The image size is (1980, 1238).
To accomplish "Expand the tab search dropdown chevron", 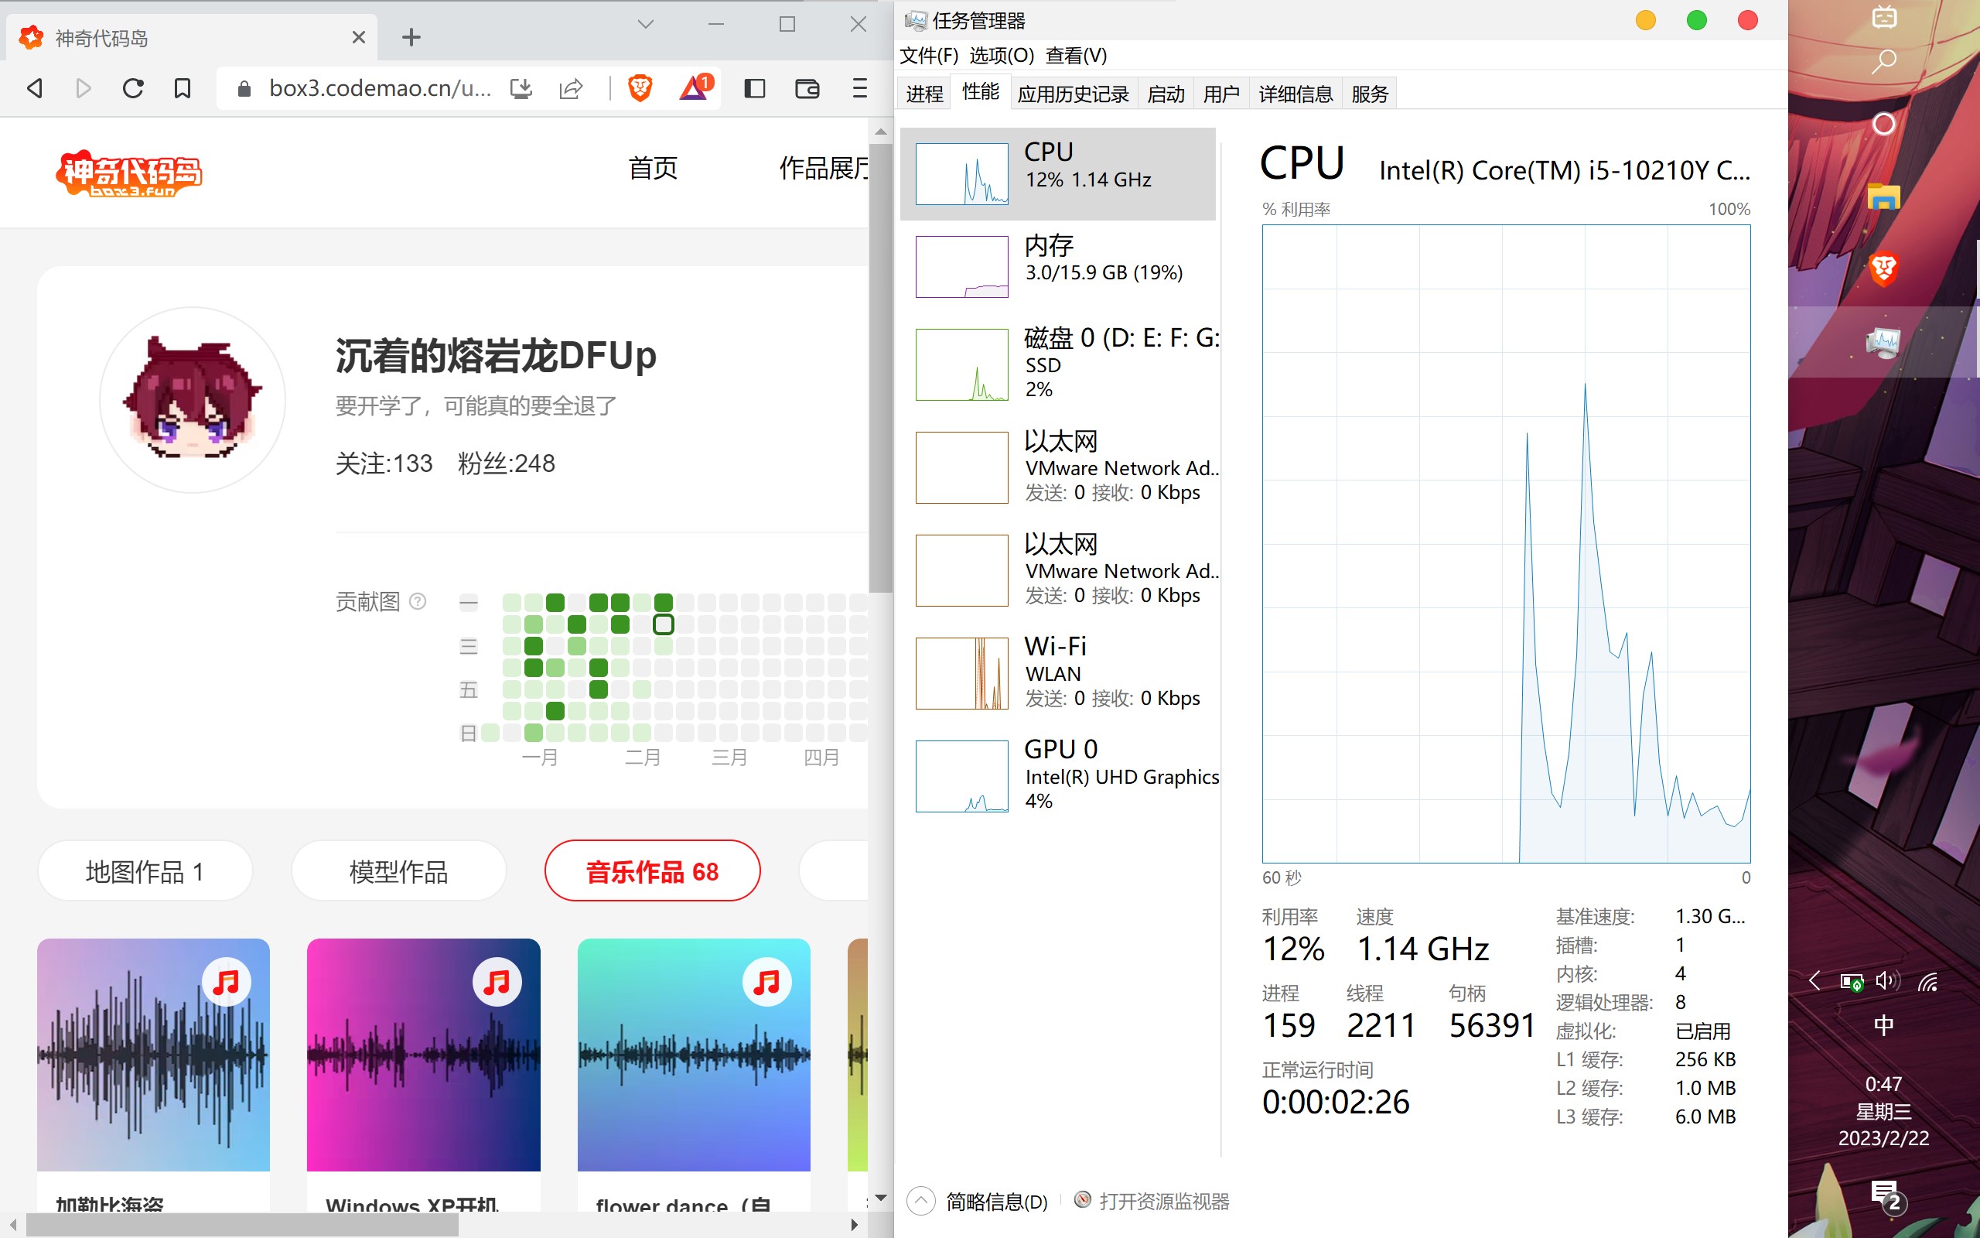I will (x=646, y=25).
